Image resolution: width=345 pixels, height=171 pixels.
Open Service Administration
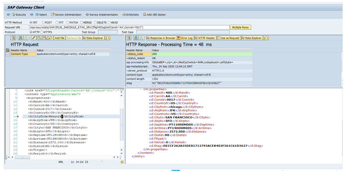(66, 15)
